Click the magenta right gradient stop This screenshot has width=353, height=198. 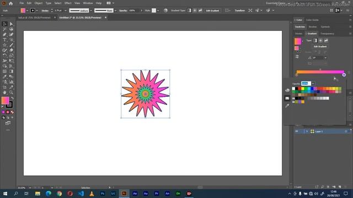(x=344, y=75)
